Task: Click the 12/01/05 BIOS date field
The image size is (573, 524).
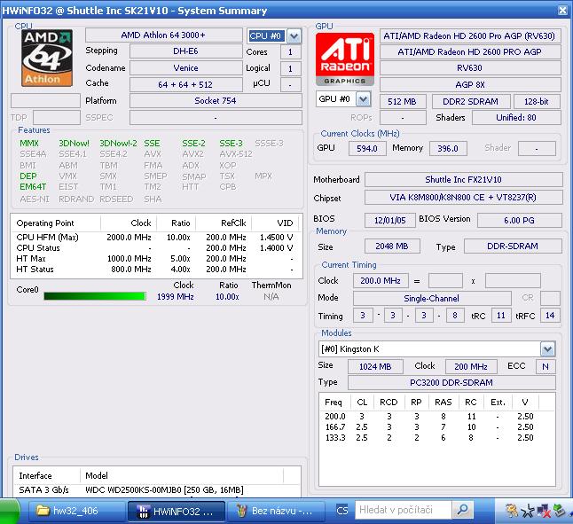Action: click(x=390, y=220)
